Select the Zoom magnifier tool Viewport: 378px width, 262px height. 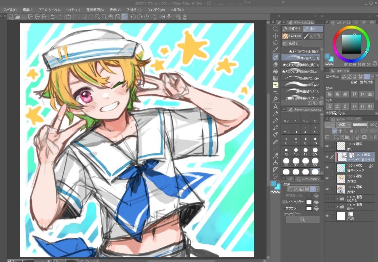coord(276,29)
